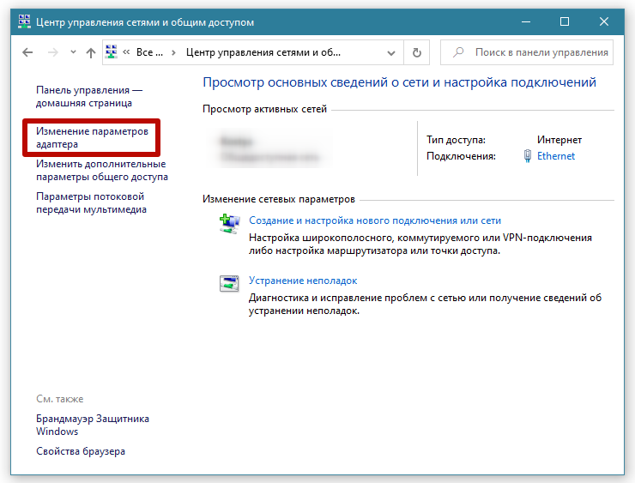Expand the address bar history dropdown
The image size is (635, 483).
tap(394, 52)
